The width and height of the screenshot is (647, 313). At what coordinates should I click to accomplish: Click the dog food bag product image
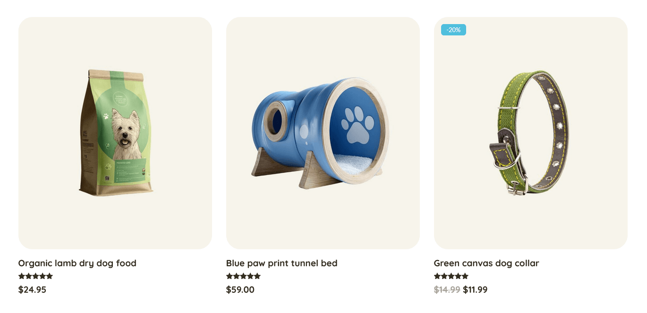click(x=116, y=133)
